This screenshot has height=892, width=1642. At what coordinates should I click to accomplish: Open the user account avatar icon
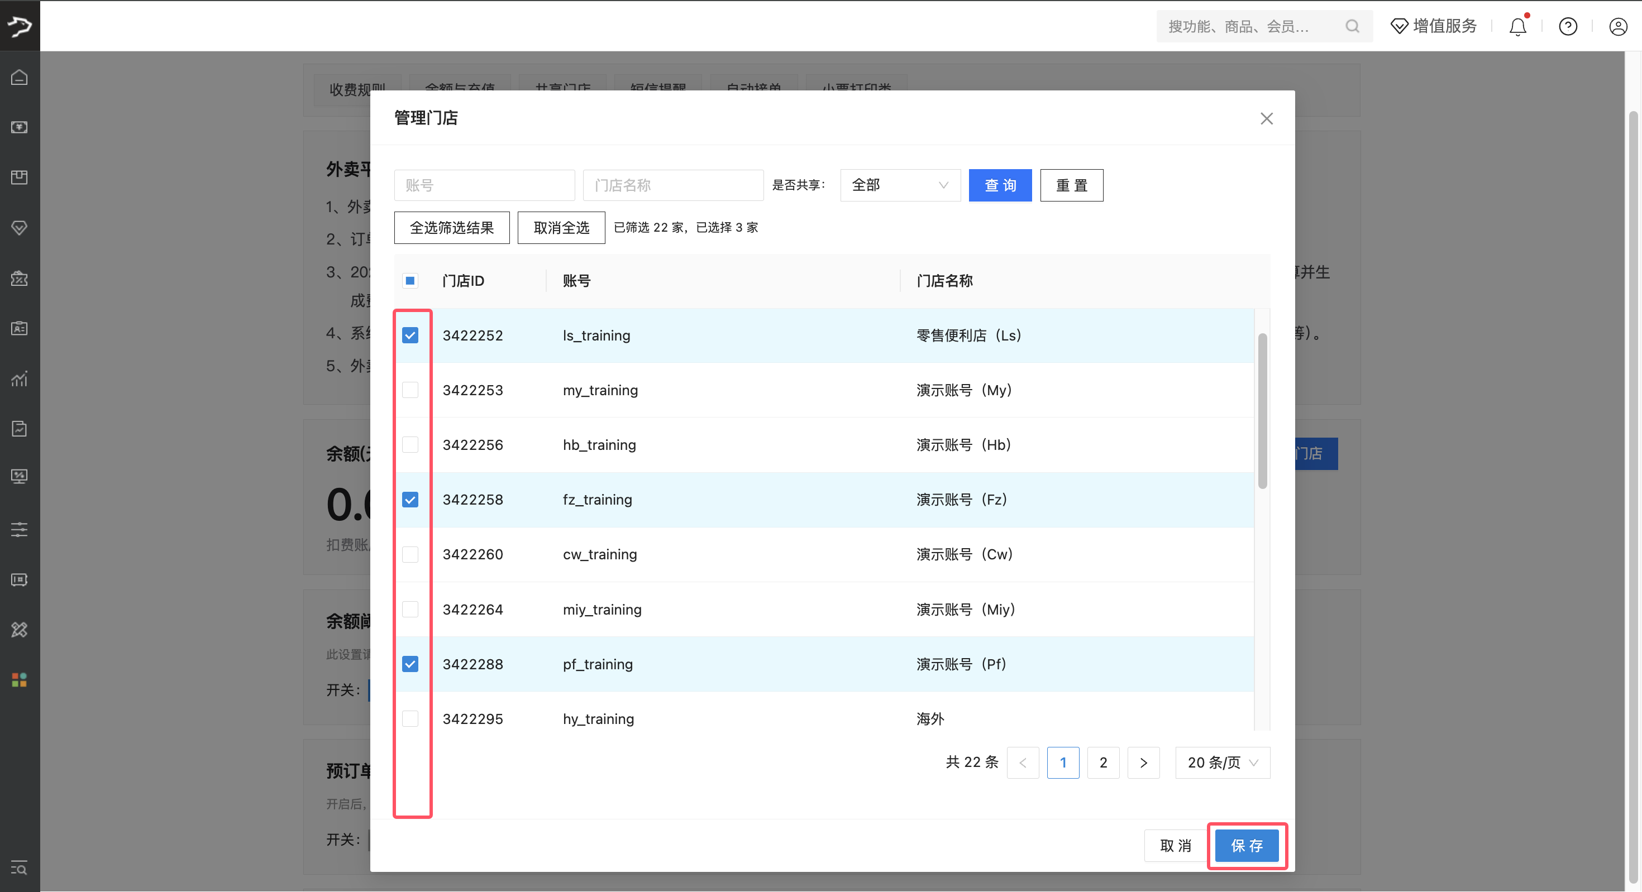tap(1618, 26)
